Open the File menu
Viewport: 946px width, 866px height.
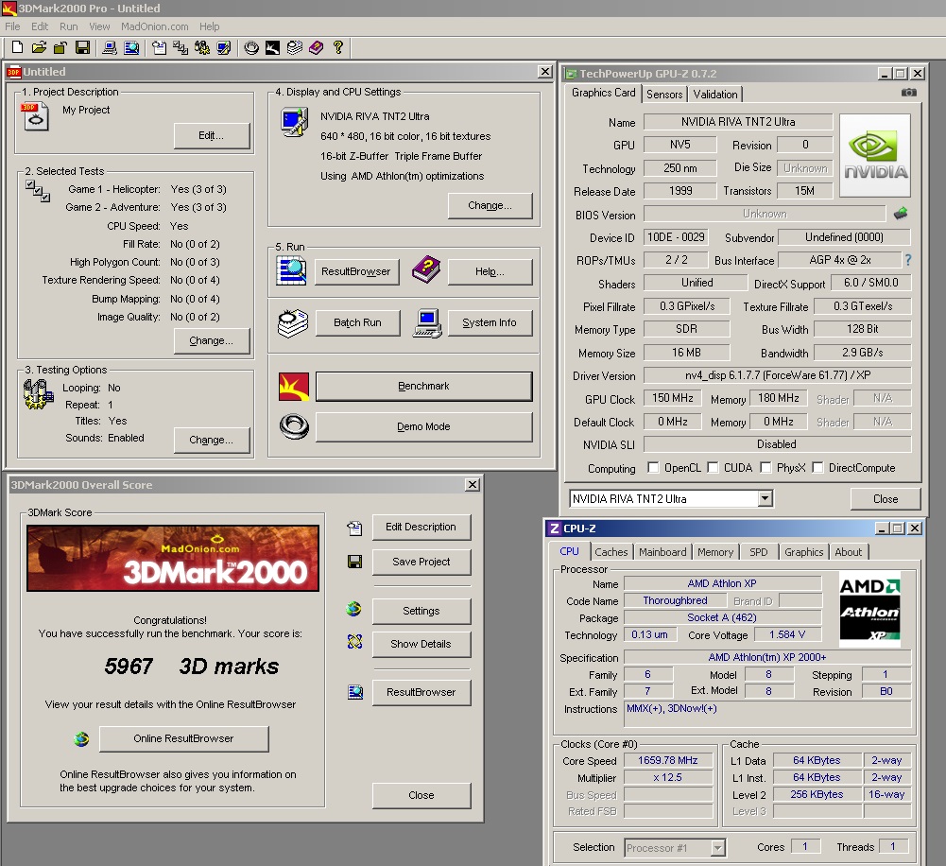click(12, 26)
